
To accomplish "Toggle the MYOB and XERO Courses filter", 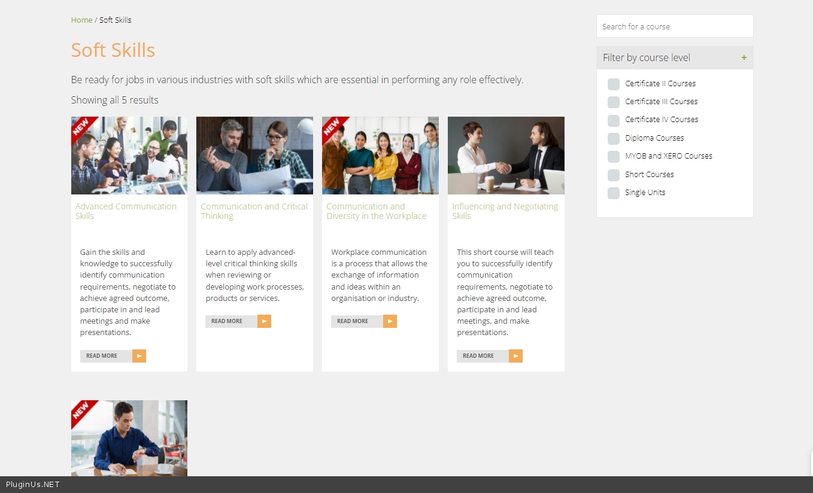I will pyautogui.click(x=614, y=157).
